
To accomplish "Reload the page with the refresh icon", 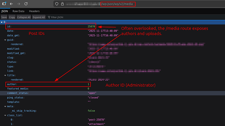I will (x=26, y=4).
